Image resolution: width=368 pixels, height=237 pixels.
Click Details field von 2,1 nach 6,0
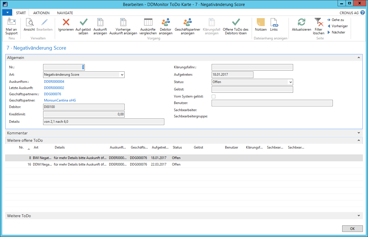tap(104, 122)
